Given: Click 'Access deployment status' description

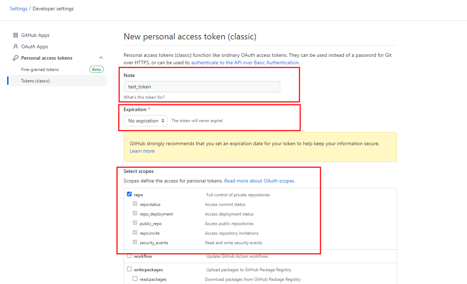Looking at the screenshot, I should [x=229, y=214].
